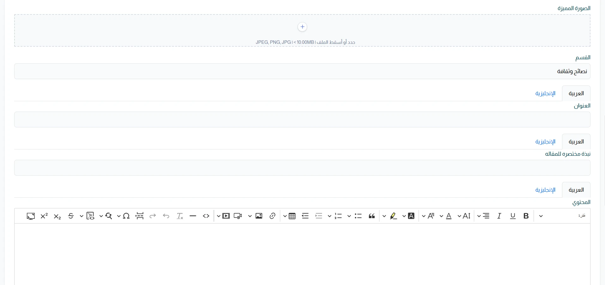Click the font size icon
605x285 pixels.
(x=467, y=216)
